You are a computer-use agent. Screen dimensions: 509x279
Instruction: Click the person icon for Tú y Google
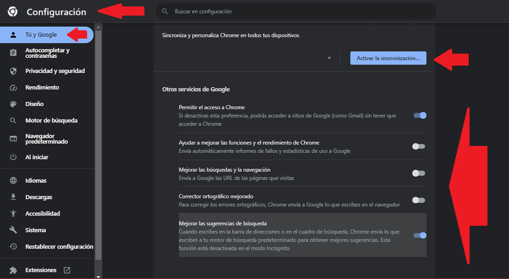(x=13, y=35)
